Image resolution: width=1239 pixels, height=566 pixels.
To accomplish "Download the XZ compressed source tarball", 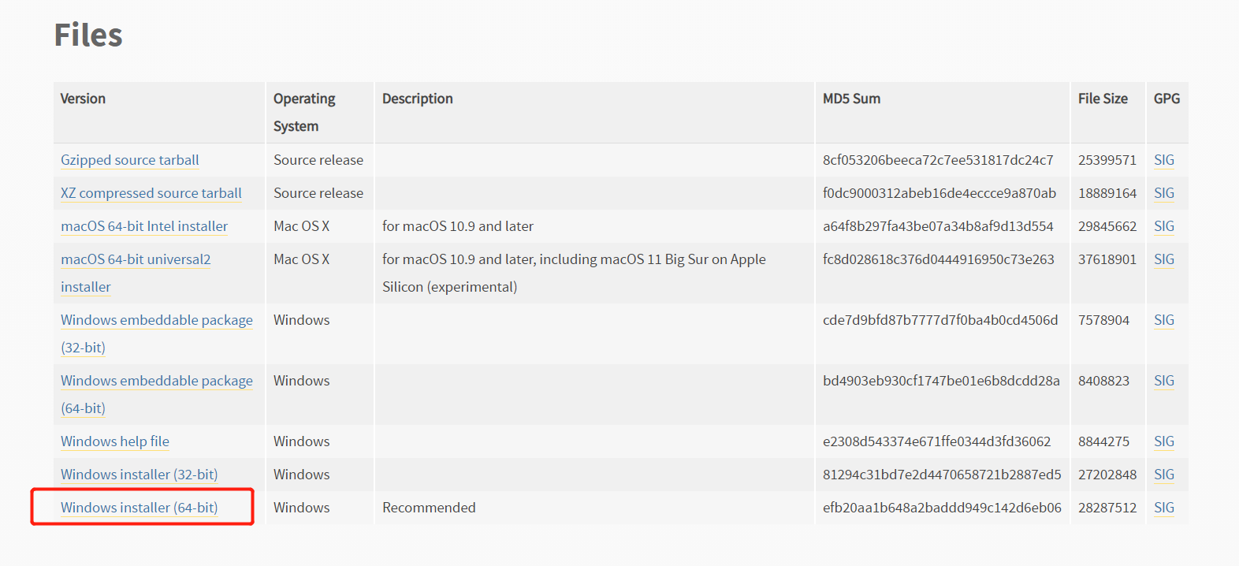I will [151, 193].
